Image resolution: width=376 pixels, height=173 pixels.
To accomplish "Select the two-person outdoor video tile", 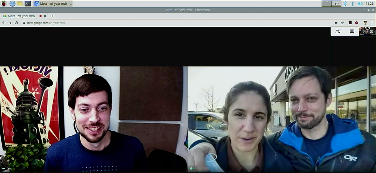I will pyautogui.click(x=282, y=119).
